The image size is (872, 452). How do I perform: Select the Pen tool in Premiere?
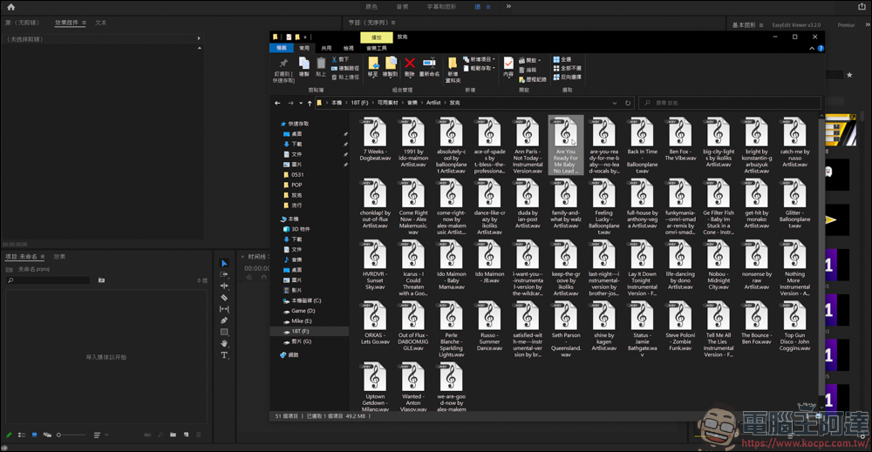click(224, 320)
